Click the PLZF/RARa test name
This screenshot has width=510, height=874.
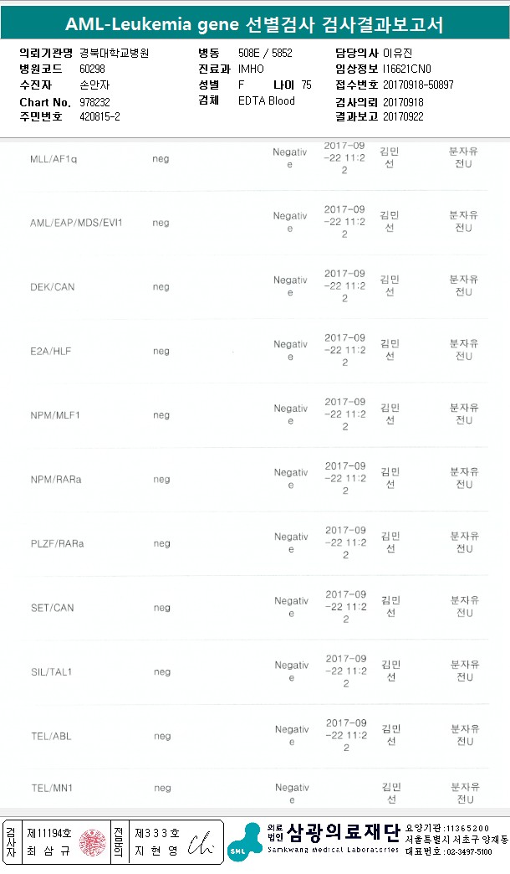pyautogui.click(x=57, y=544)
